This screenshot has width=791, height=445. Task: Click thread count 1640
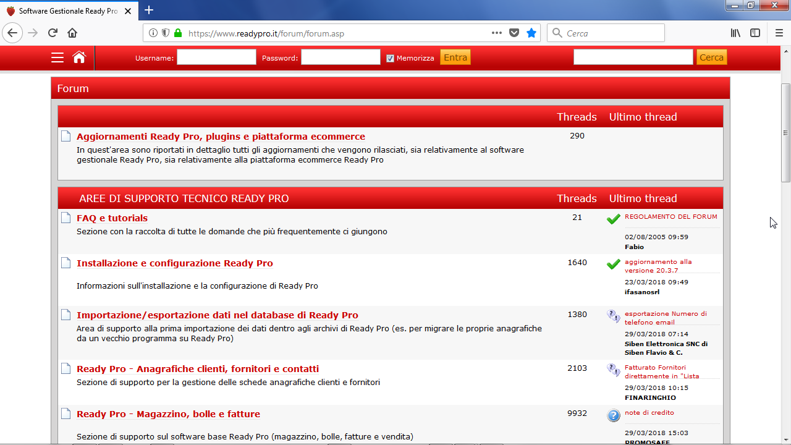(x=577, y=263)
